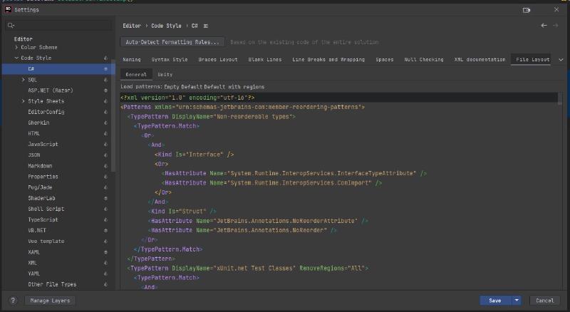The height and width of the screenshot is (312, 570).
Task: Click the help question mark icon
Action: pyautogui.click(x=13, y=301)
